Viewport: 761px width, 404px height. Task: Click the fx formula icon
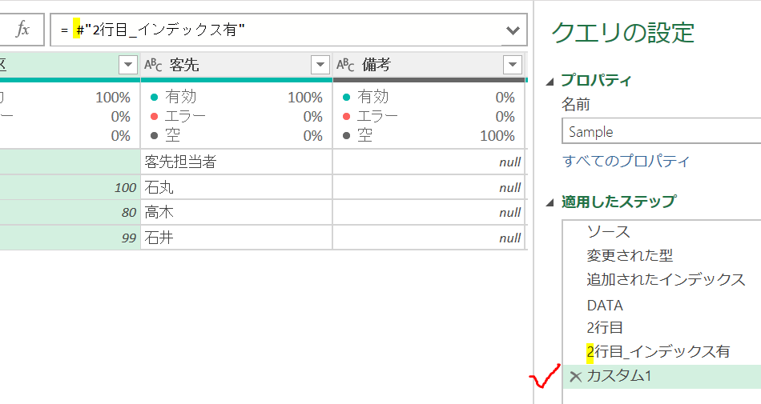pyautogui.click(x=23, y=30)
